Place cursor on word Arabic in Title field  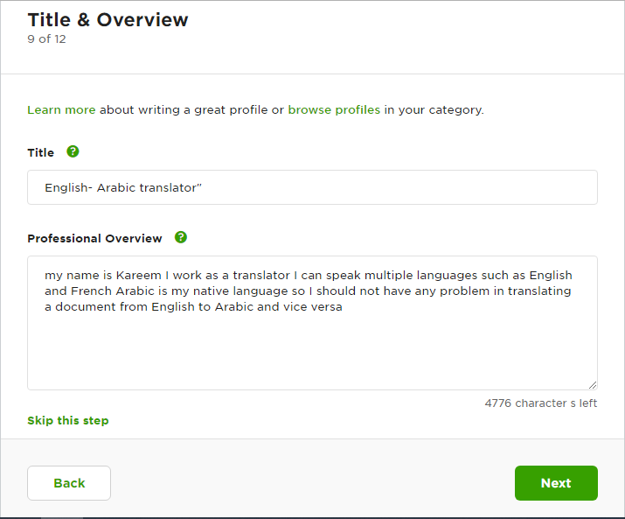116,187
